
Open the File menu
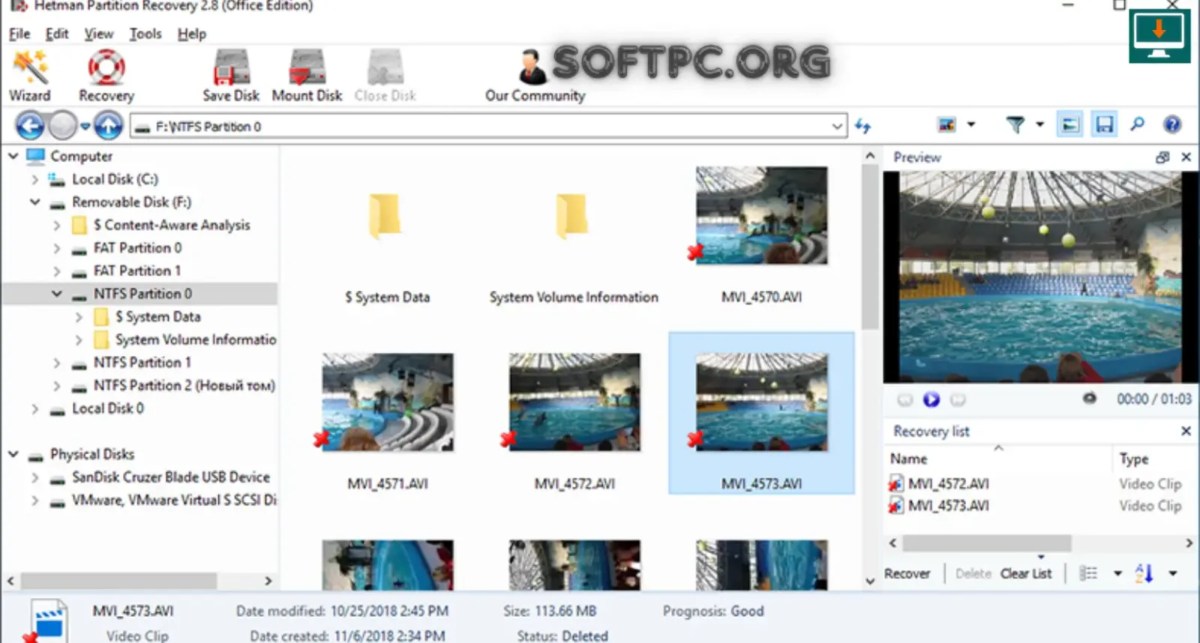[x=19, y=34]
